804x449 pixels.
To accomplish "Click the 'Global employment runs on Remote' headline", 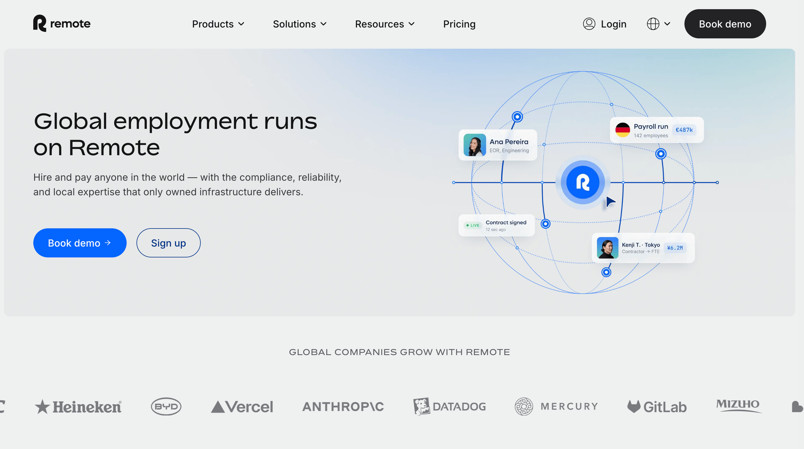I will point(175,134).
